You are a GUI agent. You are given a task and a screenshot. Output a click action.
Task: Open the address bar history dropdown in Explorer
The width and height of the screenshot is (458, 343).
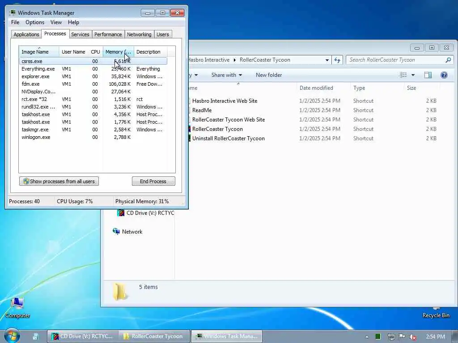[x=327, y=60]
